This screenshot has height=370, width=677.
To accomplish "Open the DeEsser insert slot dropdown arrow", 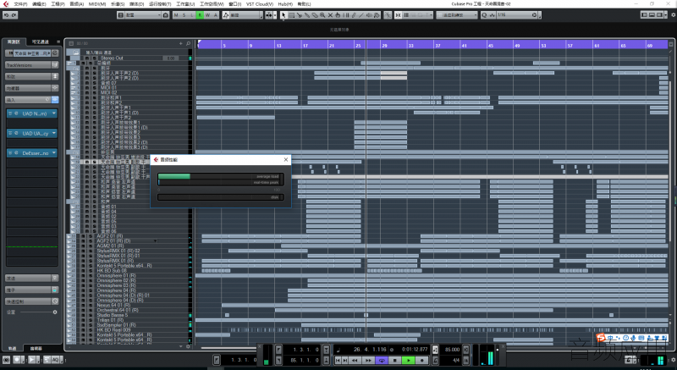I will pyautogui.click(x=54, y=153).
